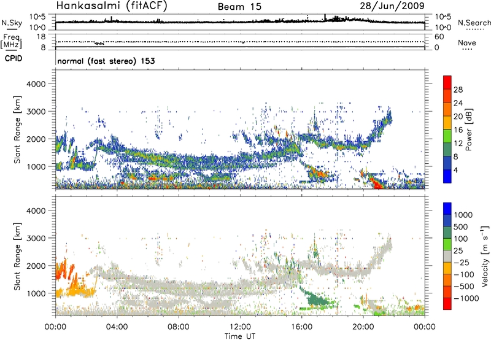Screen dimensions: 491x340
Task: Click the -1000 label on velocity colorbar
Action: 466,298
